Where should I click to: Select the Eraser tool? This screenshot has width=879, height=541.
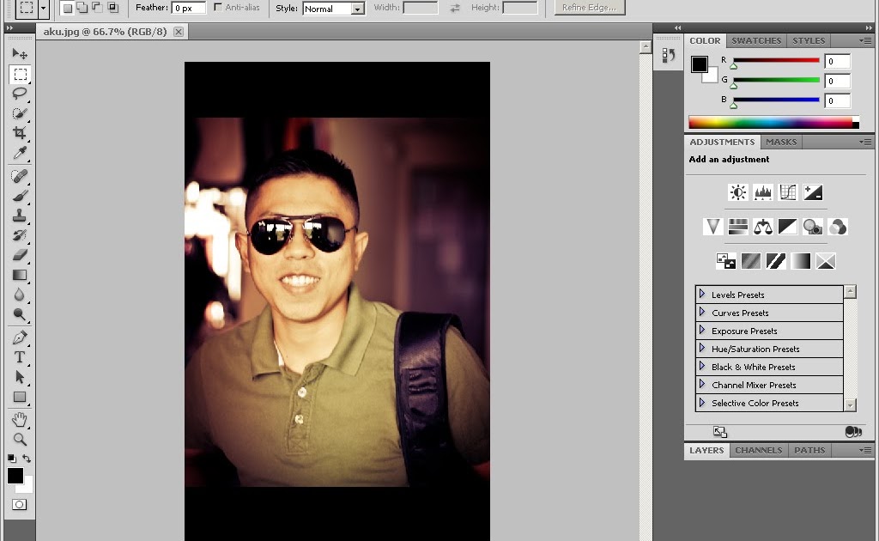pos(20,255)
